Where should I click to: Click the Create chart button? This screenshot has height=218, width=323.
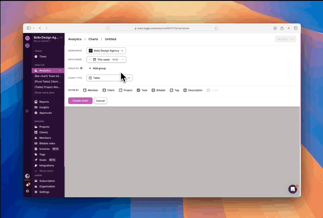click(80, 101)
